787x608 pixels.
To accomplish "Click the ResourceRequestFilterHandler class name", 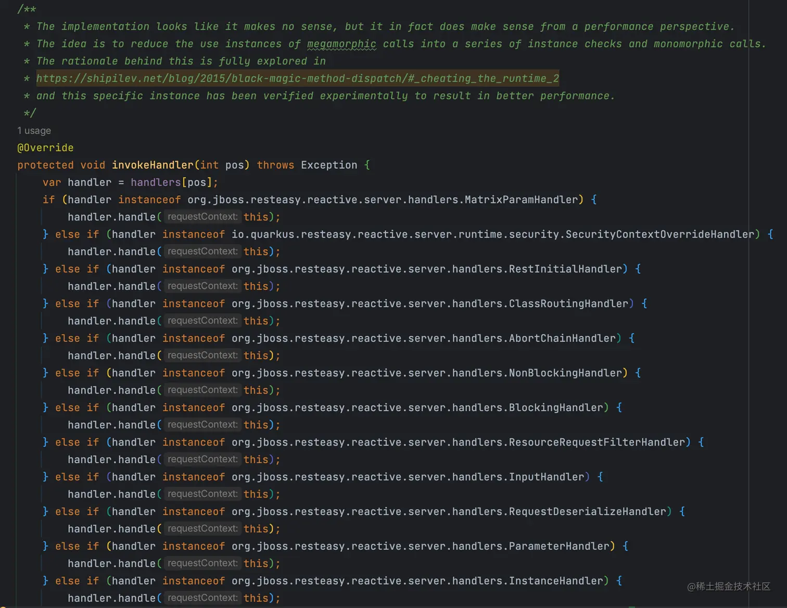I will pos(597,442).
